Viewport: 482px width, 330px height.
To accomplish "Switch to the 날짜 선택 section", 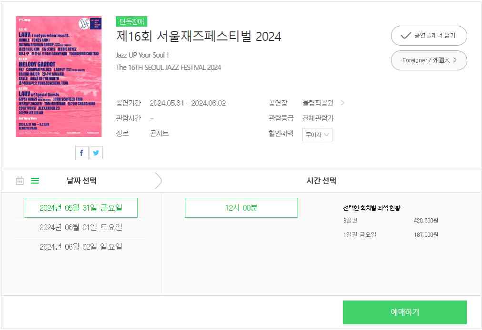I will click(80, 181).
